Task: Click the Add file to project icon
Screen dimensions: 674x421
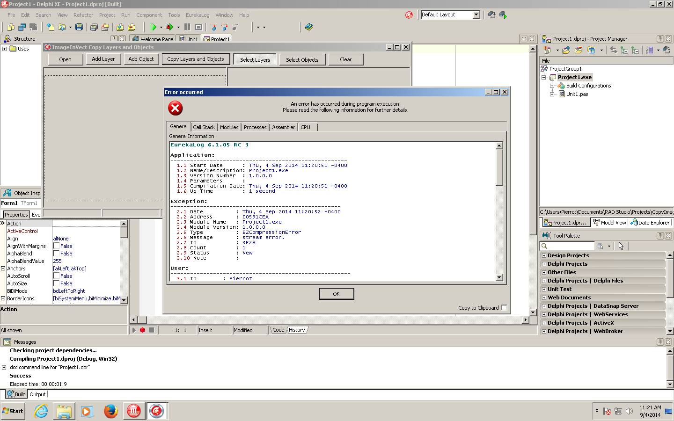Action: (120, 27)
